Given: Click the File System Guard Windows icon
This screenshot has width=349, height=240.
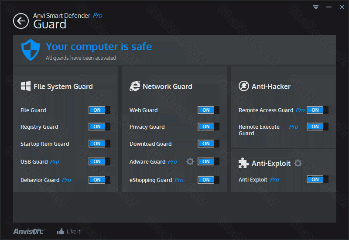Looking at the screenshot, I should coord(26,86).
